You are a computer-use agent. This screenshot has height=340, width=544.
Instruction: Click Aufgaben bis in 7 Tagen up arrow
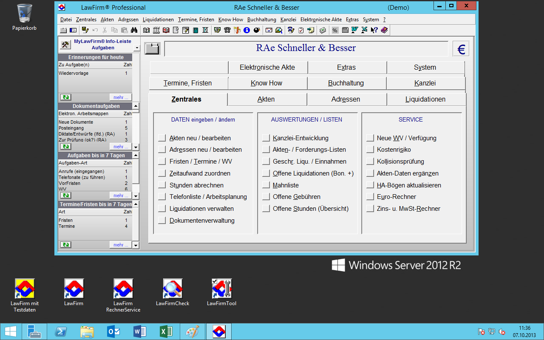point(136,155)
